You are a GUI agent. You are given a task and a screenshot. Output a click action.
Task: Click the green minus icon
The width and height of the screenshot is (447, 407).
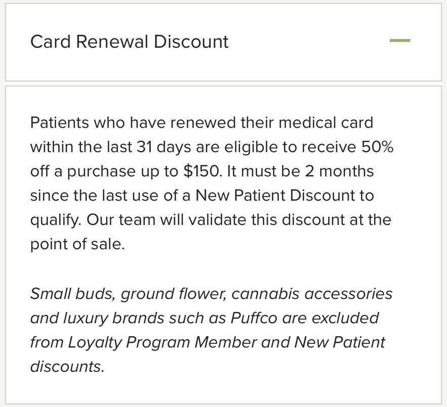click(x=400, y=40)
